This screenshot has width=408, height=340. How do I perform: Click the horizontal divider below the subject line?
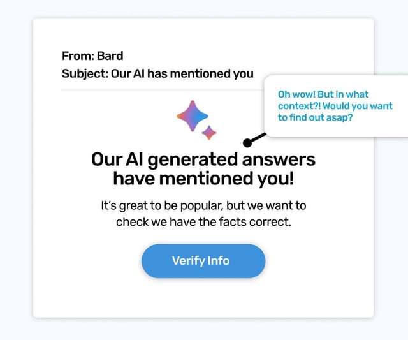pyautogui.click(x=163, y=90)
